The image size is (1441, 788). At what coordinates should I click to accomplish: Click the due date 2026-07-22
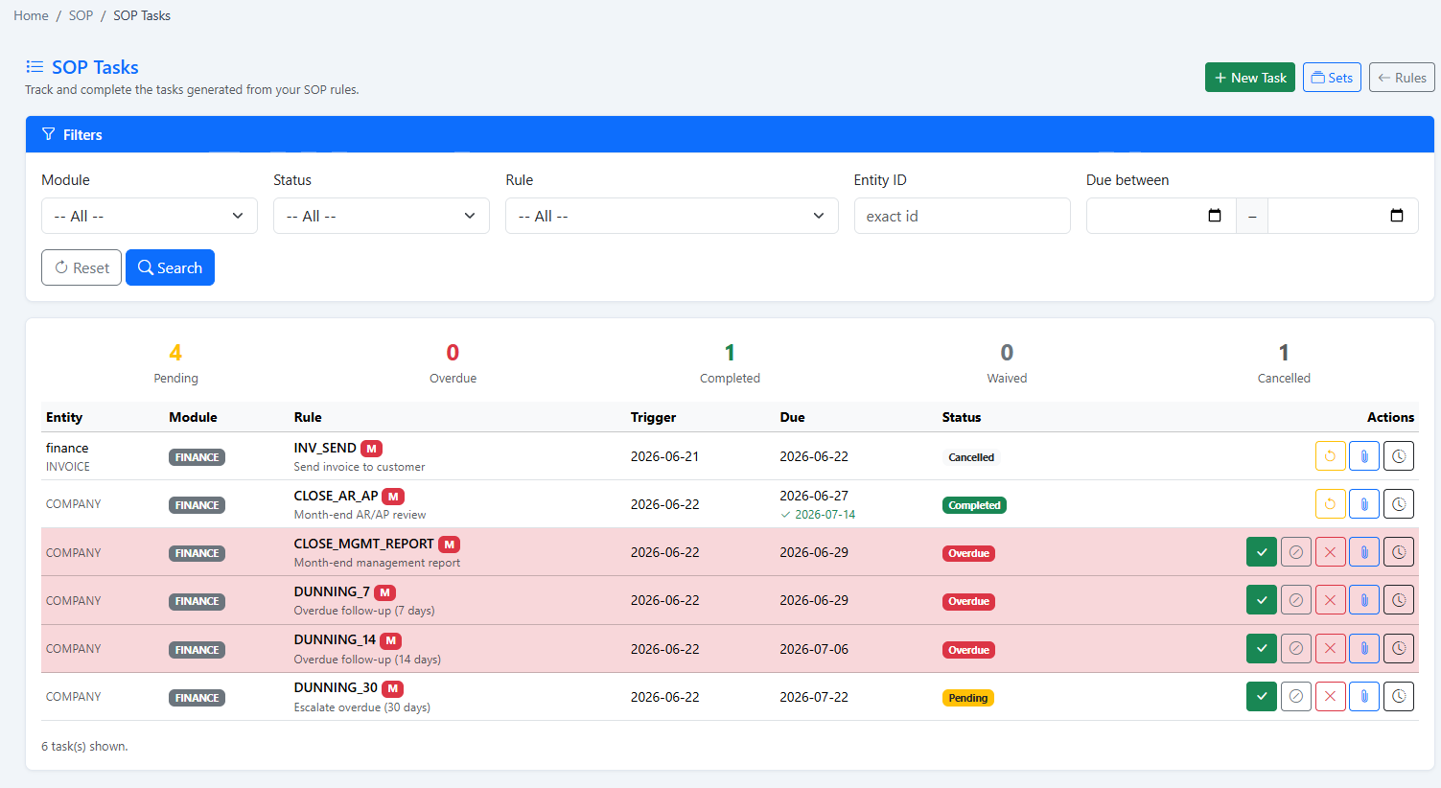pos(814,697)
